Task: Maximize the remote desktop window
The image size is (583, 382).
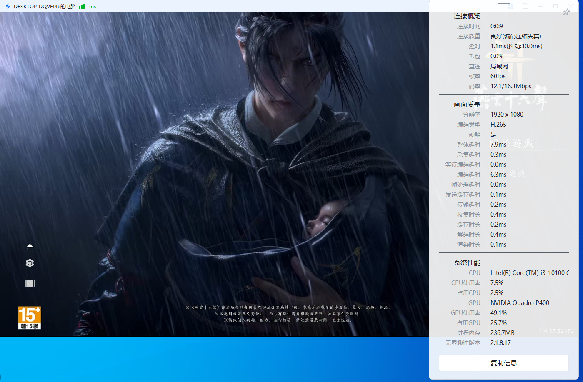Action: click(x=555, y=6)
